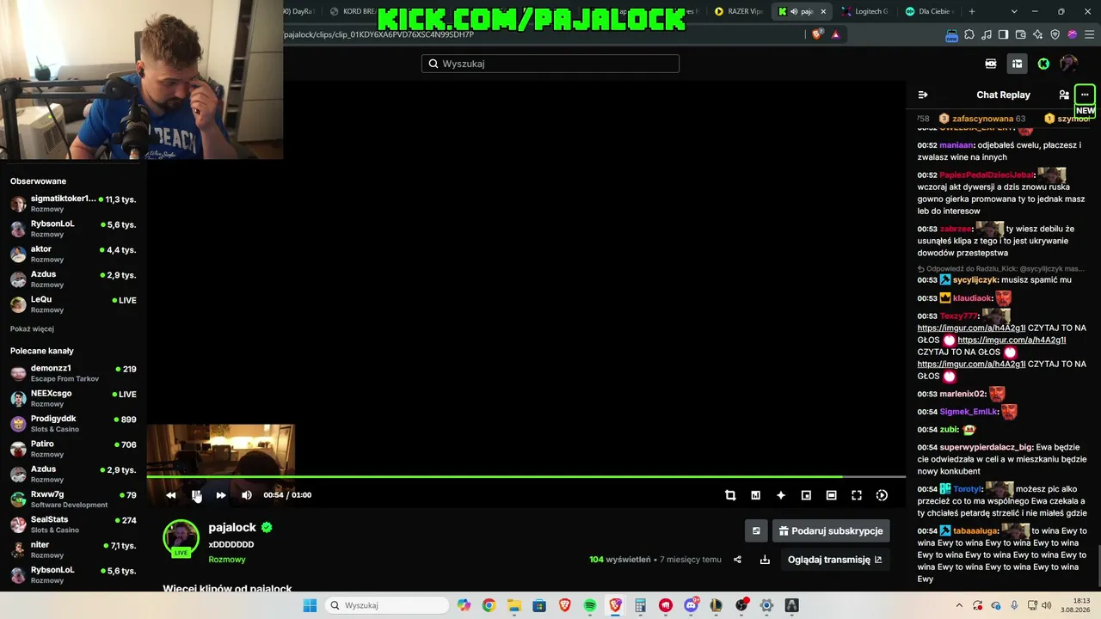Image resolution: width=1101 pixels, height=619 pixels.
Task: Open the user profile avatar menu
Action: (1069, 64)
